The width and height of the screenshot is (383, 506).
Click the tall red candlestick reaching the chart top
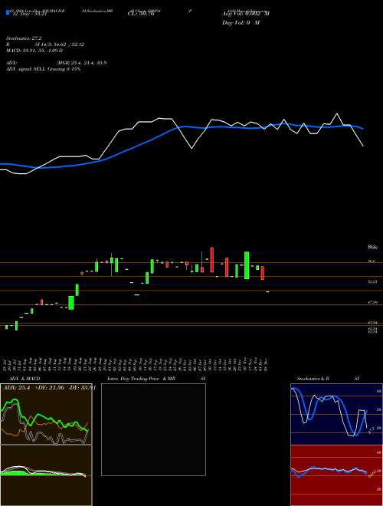[x=212, y=260]
